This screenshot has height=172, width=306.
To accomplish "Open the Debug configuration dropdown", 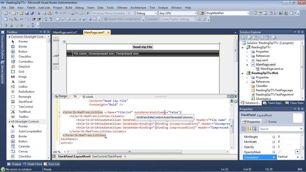I will tap(156, 13).
